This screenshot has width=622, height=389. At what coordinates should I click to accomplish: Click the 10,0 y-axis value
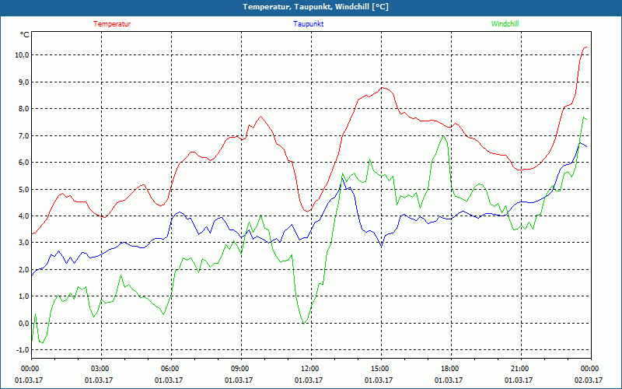[x=21, y=55]
